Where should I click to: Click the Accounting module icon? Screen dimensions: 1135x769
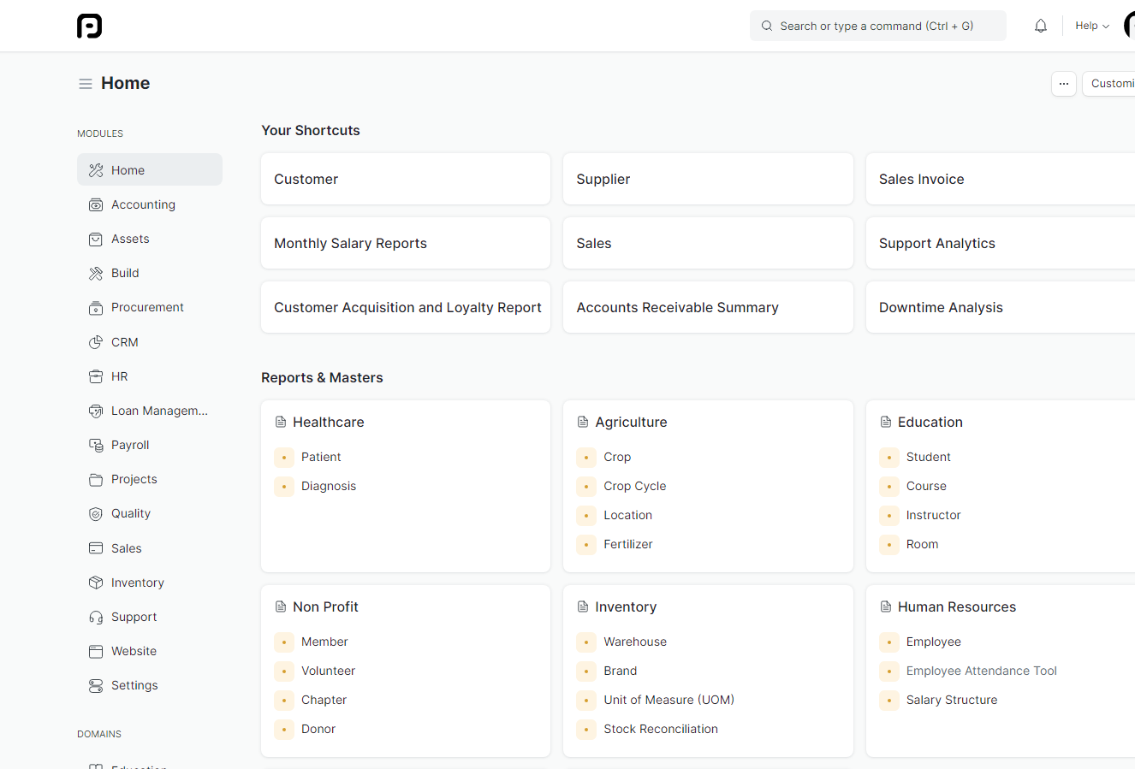[96, 205]
